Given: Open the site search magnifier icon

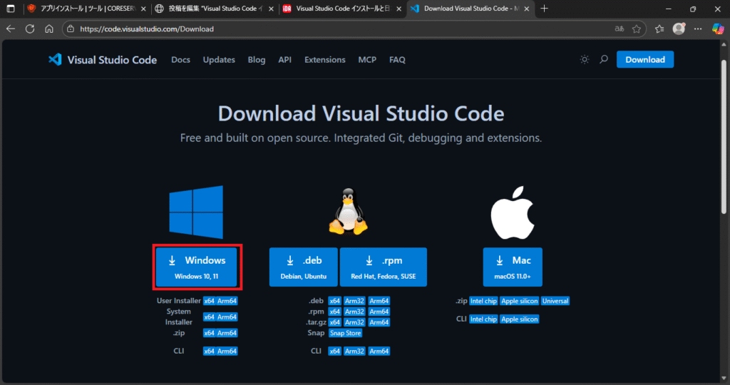Looking at the screenshot, I should (604, 60).
